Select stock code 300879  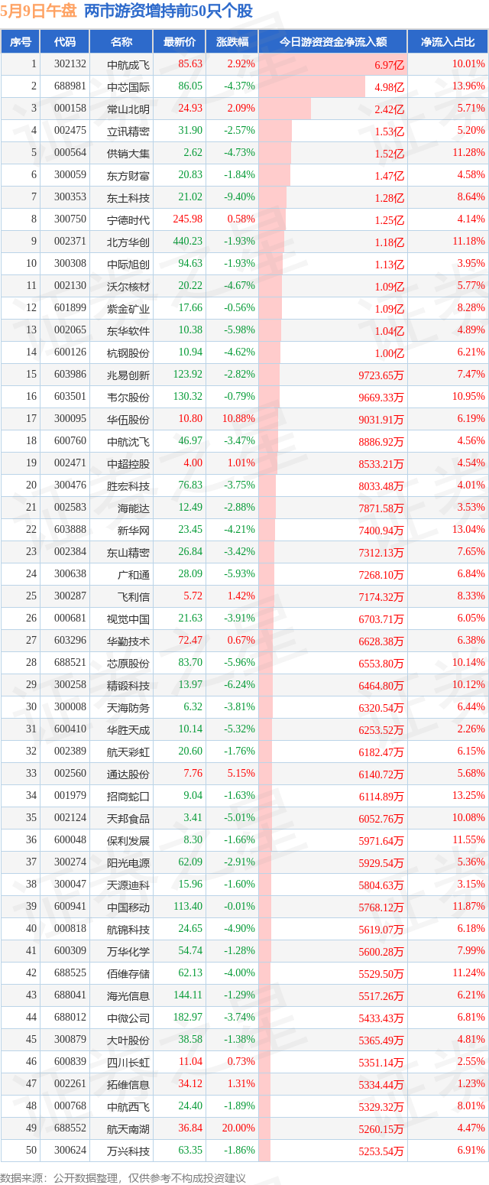(70, 1040)
